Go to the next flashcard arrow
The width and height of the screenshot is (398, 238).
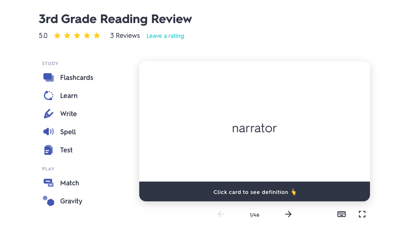click(288, 214)
